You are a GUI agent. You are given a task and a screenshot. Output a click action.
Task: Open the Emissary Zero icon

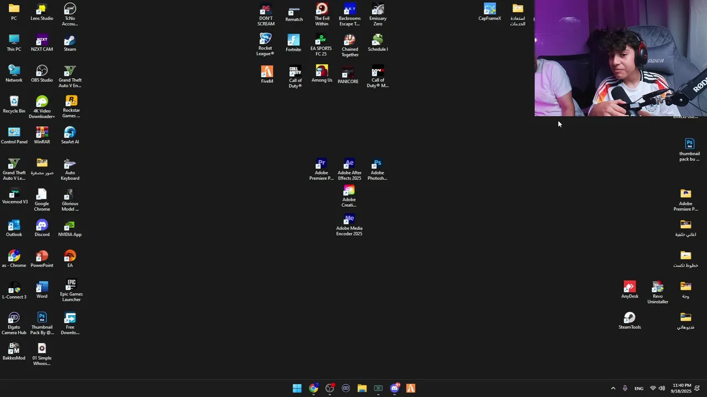coord(378,15)
